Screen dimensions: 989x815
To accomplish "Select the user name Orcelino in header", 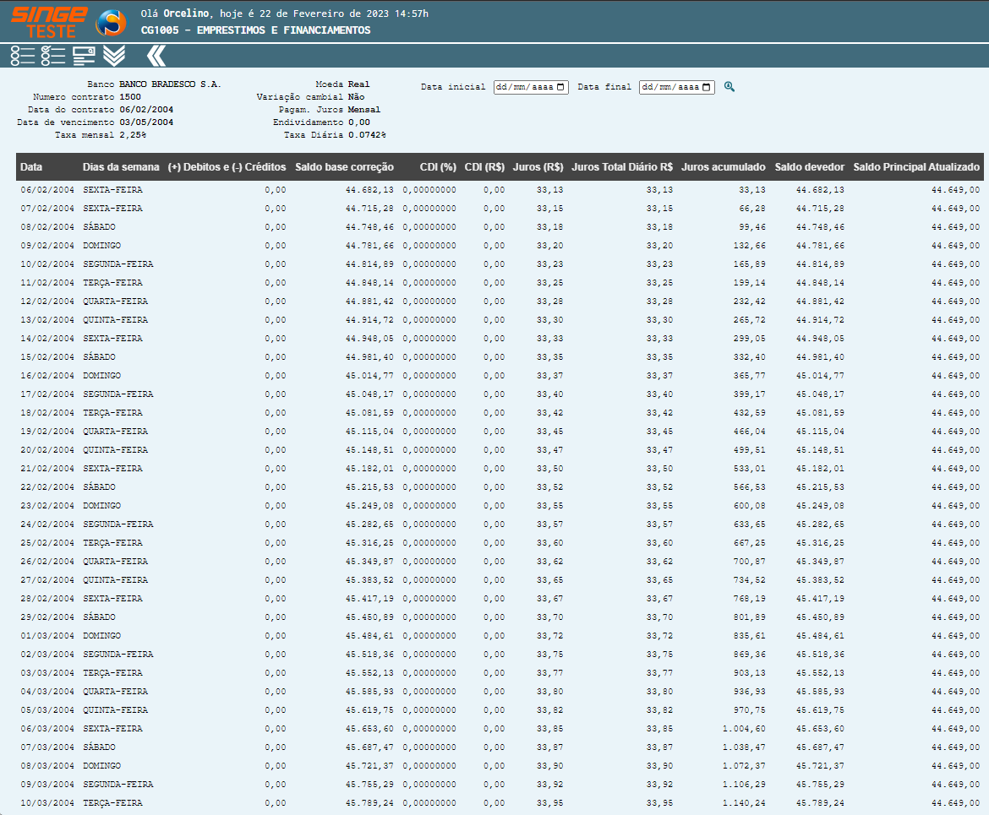I will pyautogui.click(x=188, y=14).
